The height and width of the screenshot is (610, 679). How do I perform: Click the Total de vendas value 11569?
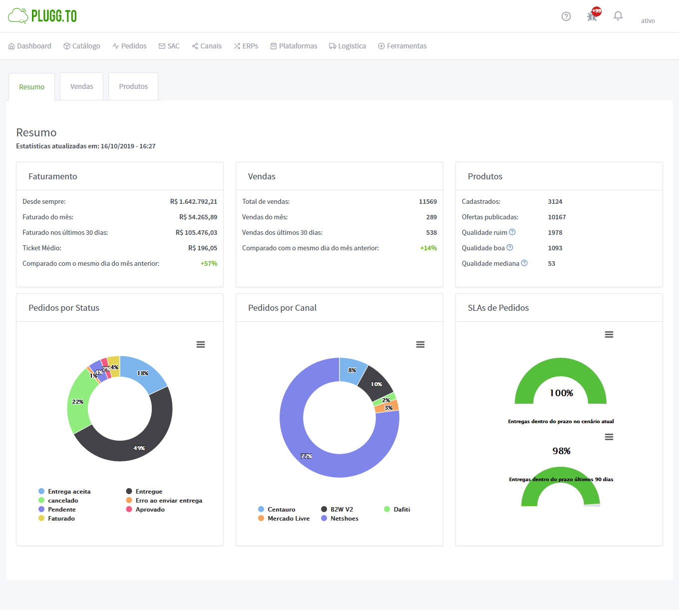click(x=428, y=201)
